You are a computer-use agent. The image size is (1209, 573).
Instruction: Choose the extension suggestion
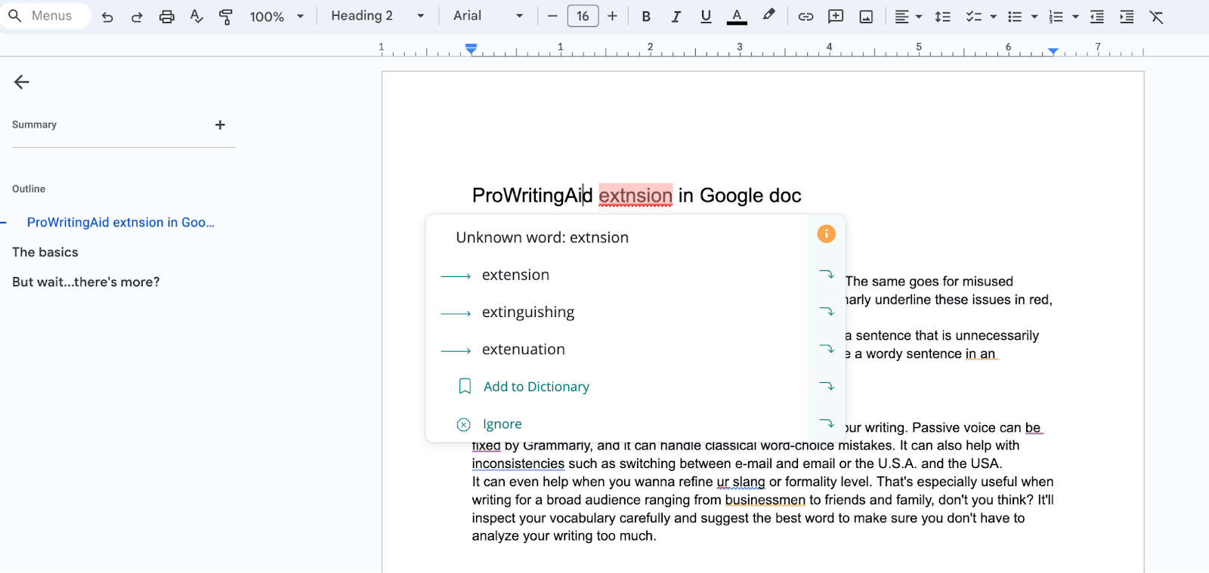[x=515, y=275]
